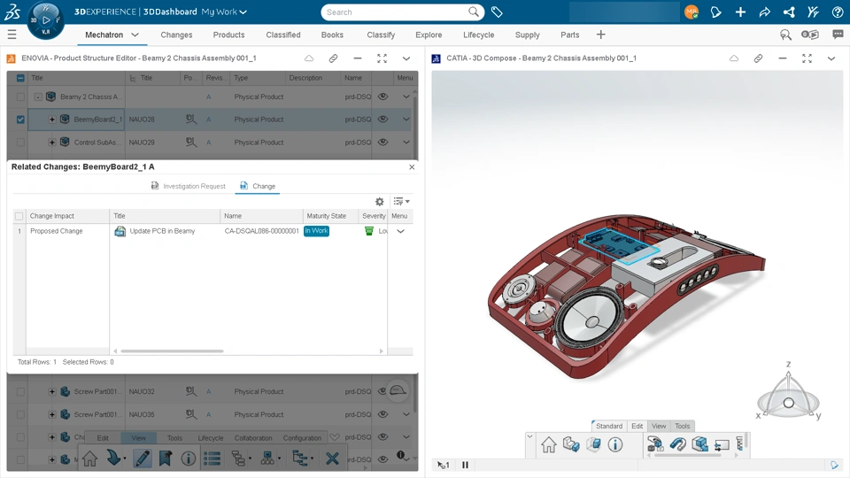Click the bookmark pin icon in the ENOVIA action bar
Viewport: 850px width, 478px height.
coord(166,459)
